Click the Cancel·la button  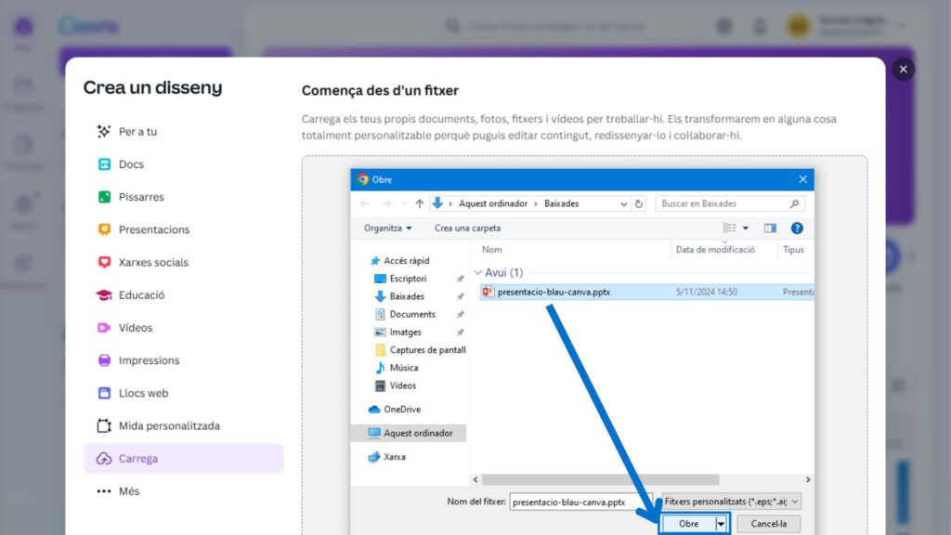point(768,524)
